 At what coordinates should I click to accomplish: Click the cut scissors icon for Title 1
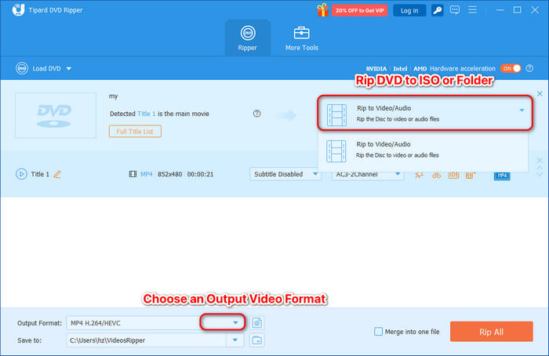point(437,174)
